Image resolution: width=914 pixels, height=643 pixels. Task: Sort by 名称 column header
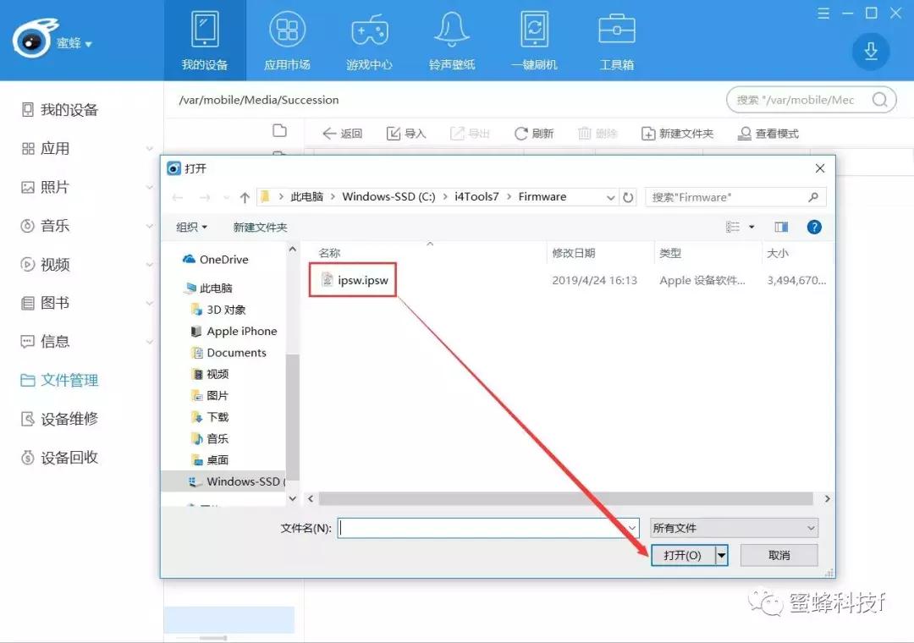pyautogui.click(x=329, y=253)
